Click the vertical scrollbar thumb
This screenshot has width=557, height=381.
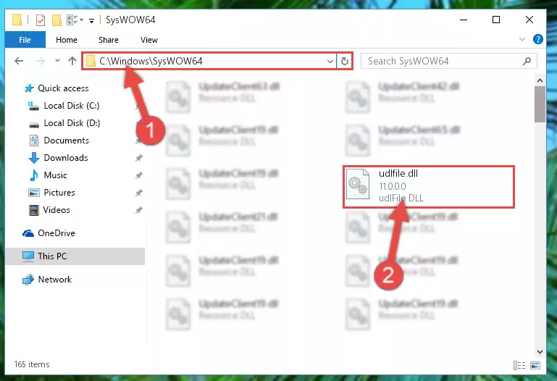[x=540, y=104]
